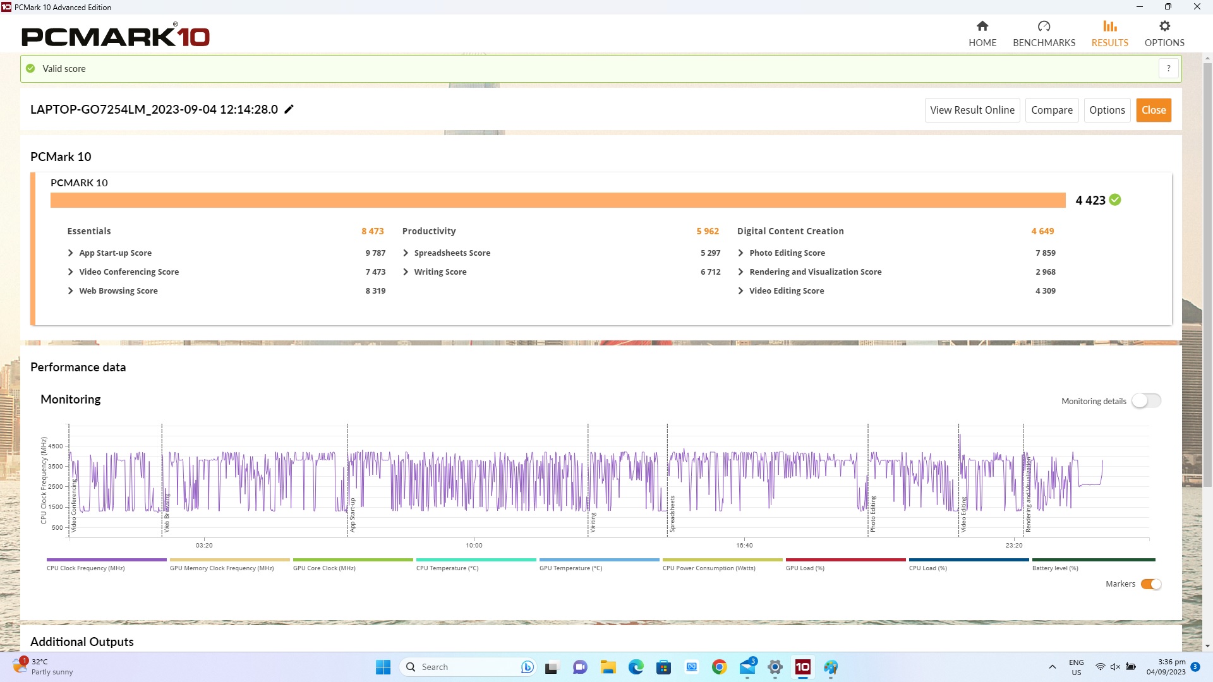Screen dimensions: 1213x682
Task: Open the Options gear icon
Action: [x=1164, y=26]
